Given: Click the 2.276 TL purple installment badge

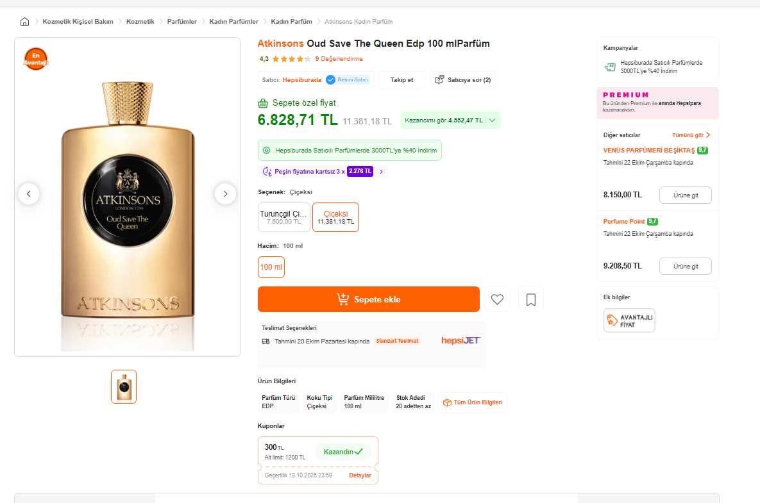Looking at the screenshot, I should click(360, 172).
